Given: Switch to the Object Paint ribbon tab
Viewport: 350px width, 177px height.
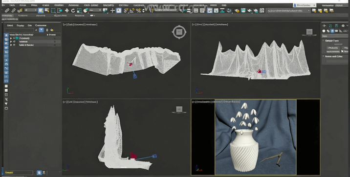Looking at the screenshot, I should [x=60, y=16].
